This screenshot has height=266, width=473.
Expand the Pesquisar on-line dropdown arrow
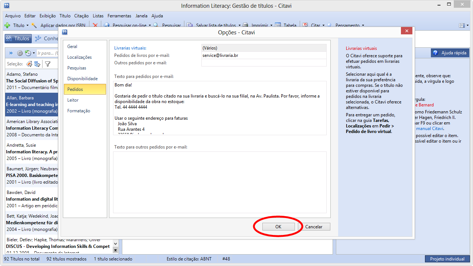[x=149, y=25]
